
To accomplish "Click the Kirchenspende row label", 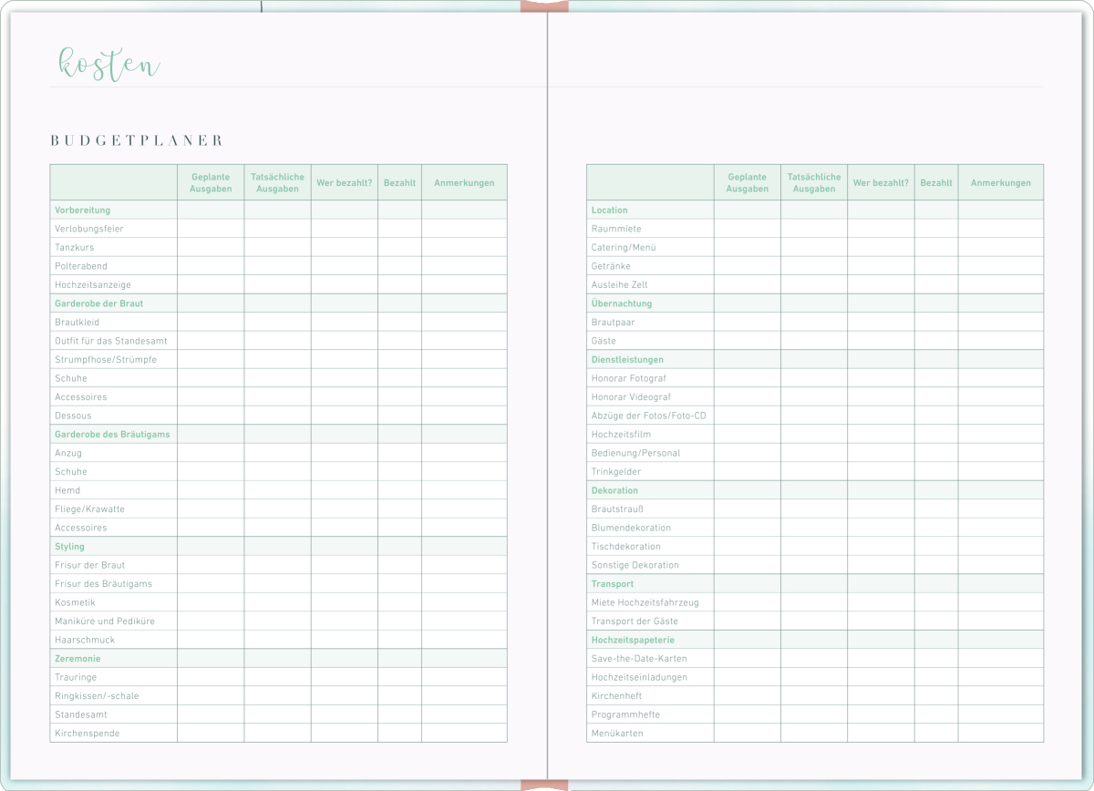I will [x=87, y=734].
